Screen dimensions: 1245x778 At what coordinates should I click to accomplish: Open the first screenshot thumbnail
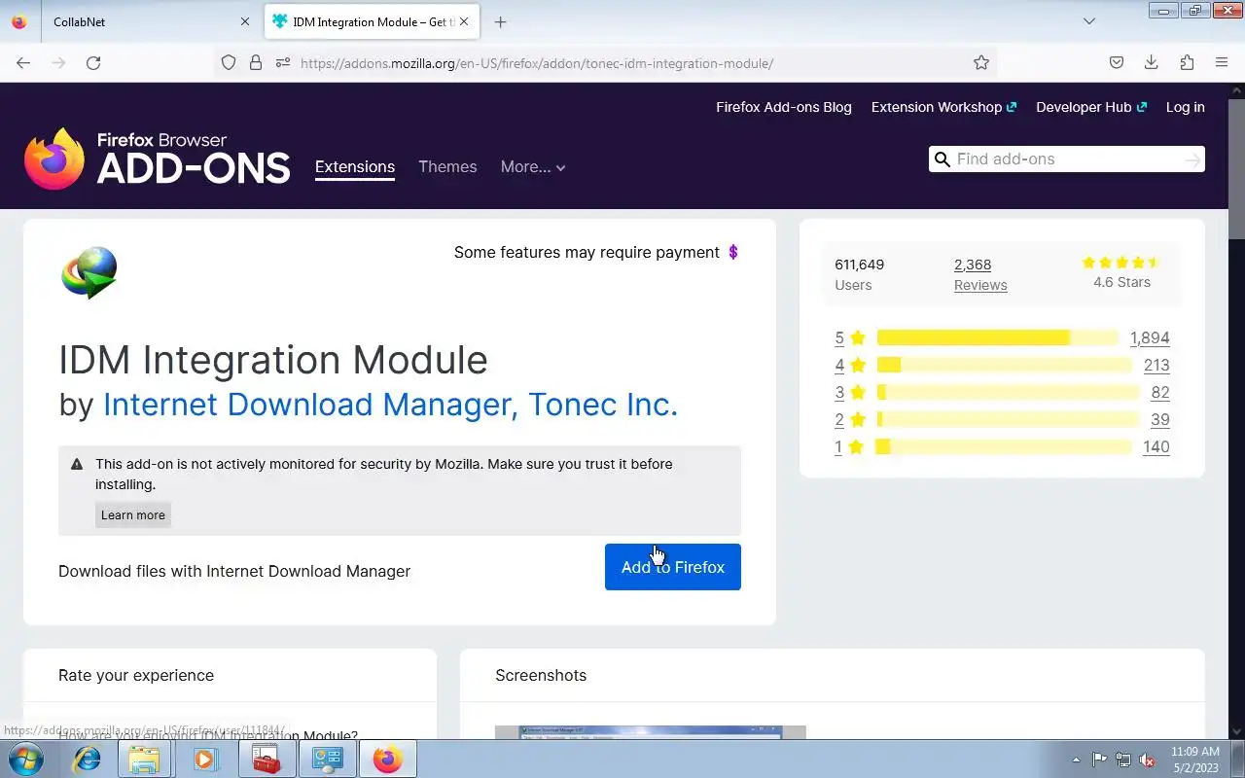651,732
